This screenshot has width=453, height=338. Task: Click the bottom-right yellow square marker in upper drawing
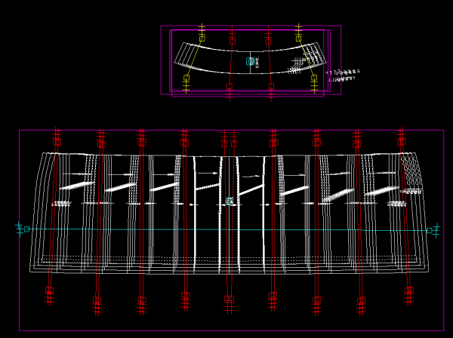[314, 77]
